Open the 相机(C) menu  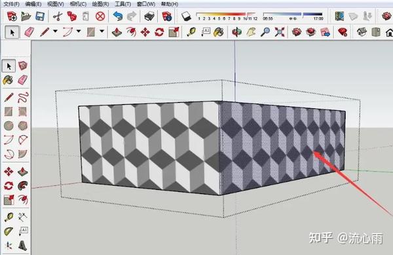[78, 4]
